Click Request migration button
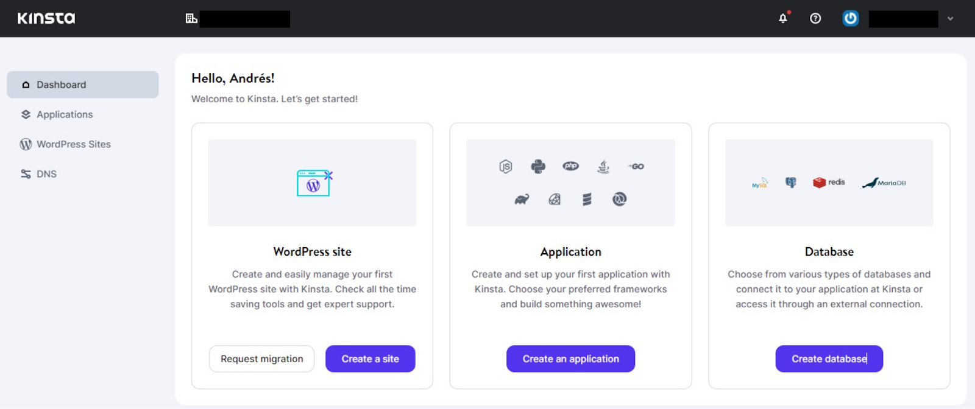The image size is (975, 409). 261,359
